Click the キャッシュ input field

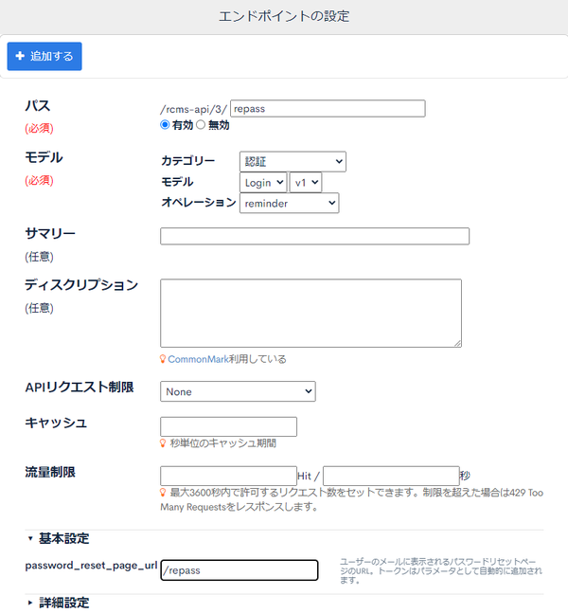tap(228, 426)
